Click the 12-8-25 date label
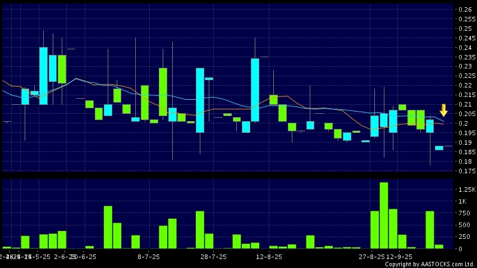Image resolution: width=477 pixels, height=268 pixels. click(x=269, y=257)
